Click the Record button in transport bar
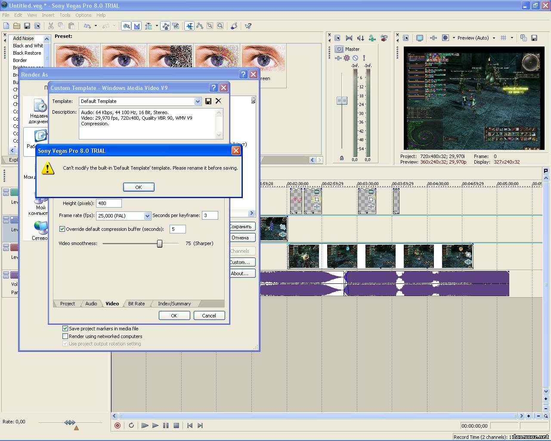This screenshot has width=551, height=441. 118,425
